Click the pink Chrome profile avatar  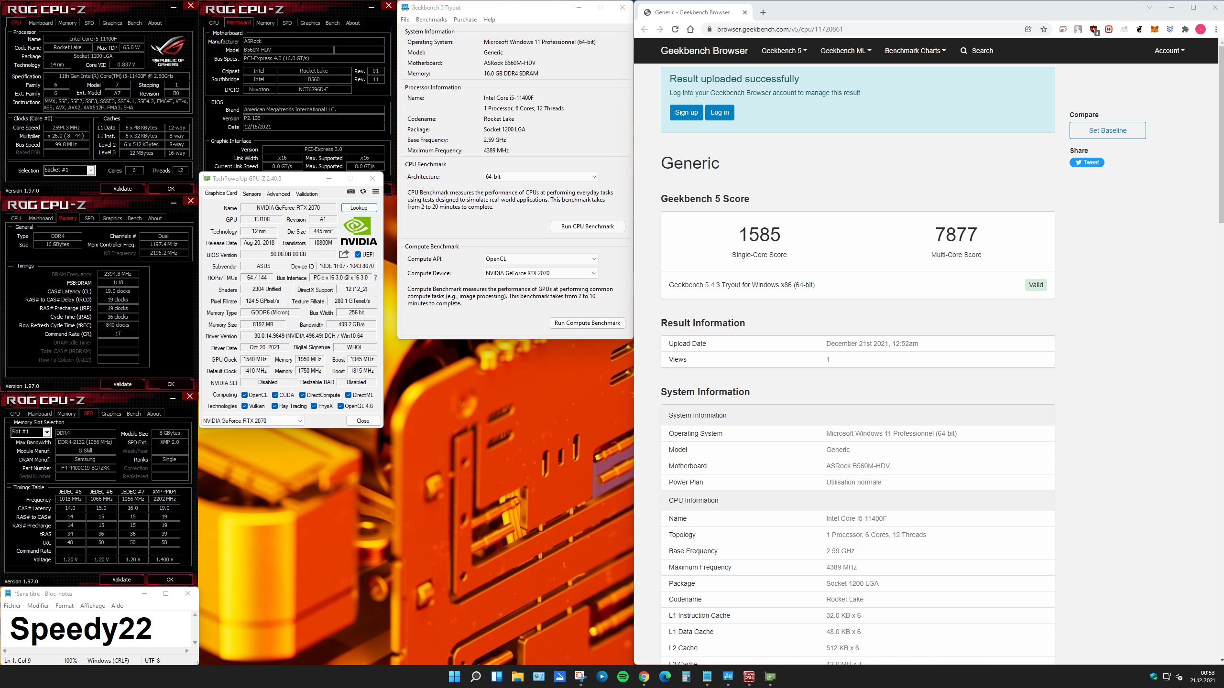point(1201,29)
